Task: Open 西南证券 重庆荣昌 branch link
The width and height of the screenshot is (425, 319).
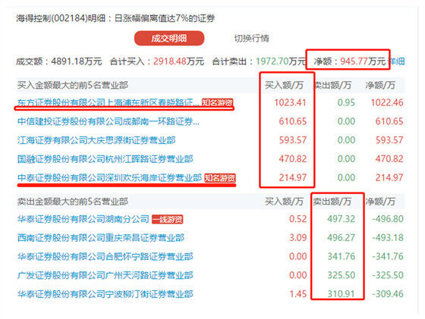Action: 100,238
